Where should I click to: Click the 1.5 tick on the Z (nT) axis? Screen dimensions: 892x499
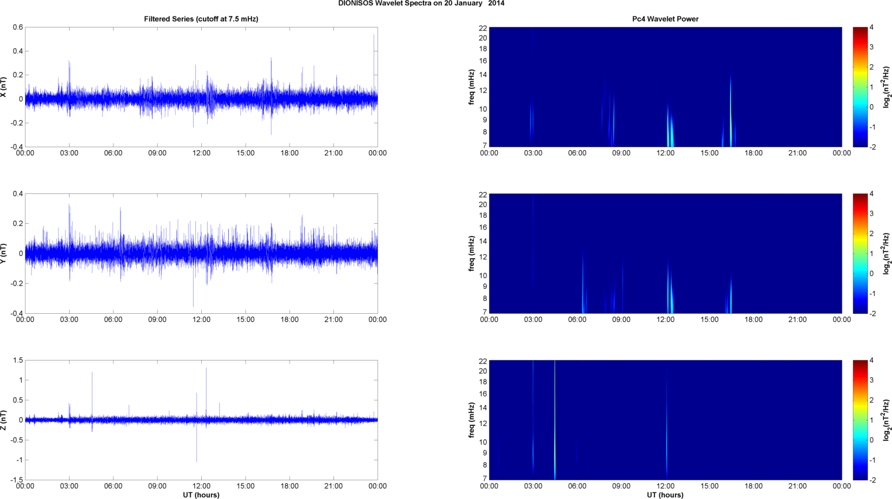click(x=18, y=361)
